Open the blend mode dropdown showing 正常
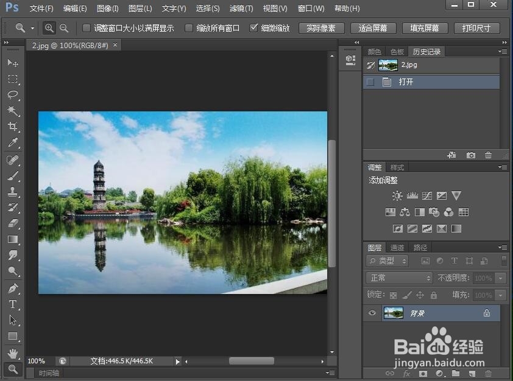Viewport: 513px width, 381px height. (398, 278)
